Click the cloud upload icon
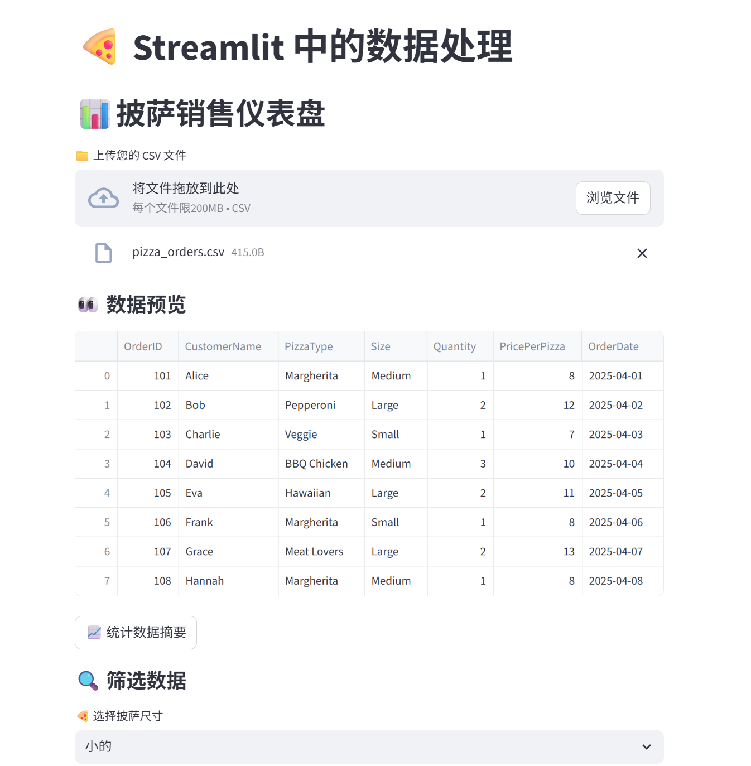The image size is (751, 766). [x=103, y=198]
